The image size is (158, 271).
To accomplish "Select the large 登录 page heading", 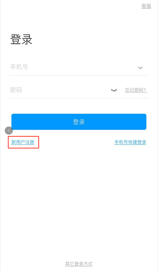I will 21,40.
